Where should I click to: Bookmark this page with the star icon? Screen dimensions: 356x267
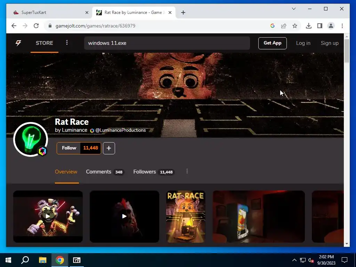tap(295, 26)
